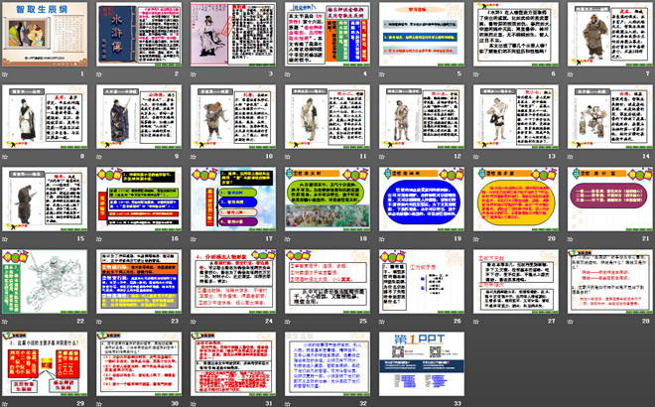Select slide 7 character portrait thumbnail

click(610, 34)
